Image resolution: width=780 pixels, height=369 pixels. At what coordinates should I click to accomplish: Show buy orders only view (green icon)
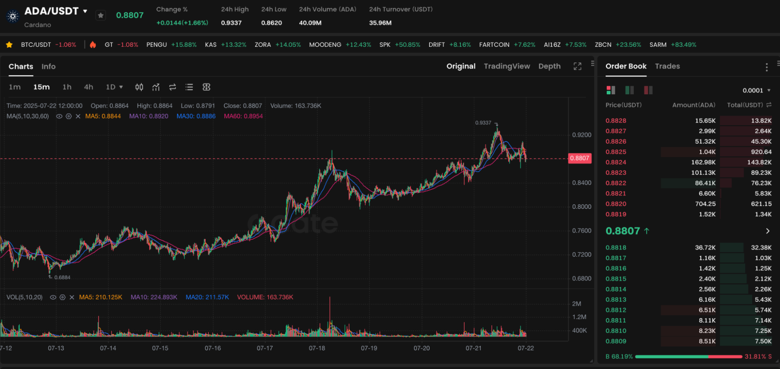tap(629, 90)
